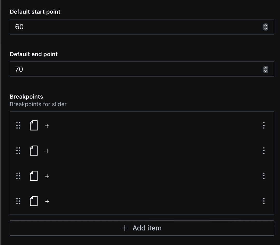280x245 pixels.
Task: Open options menu for second breakpoint
Action: tap(264, 151)
